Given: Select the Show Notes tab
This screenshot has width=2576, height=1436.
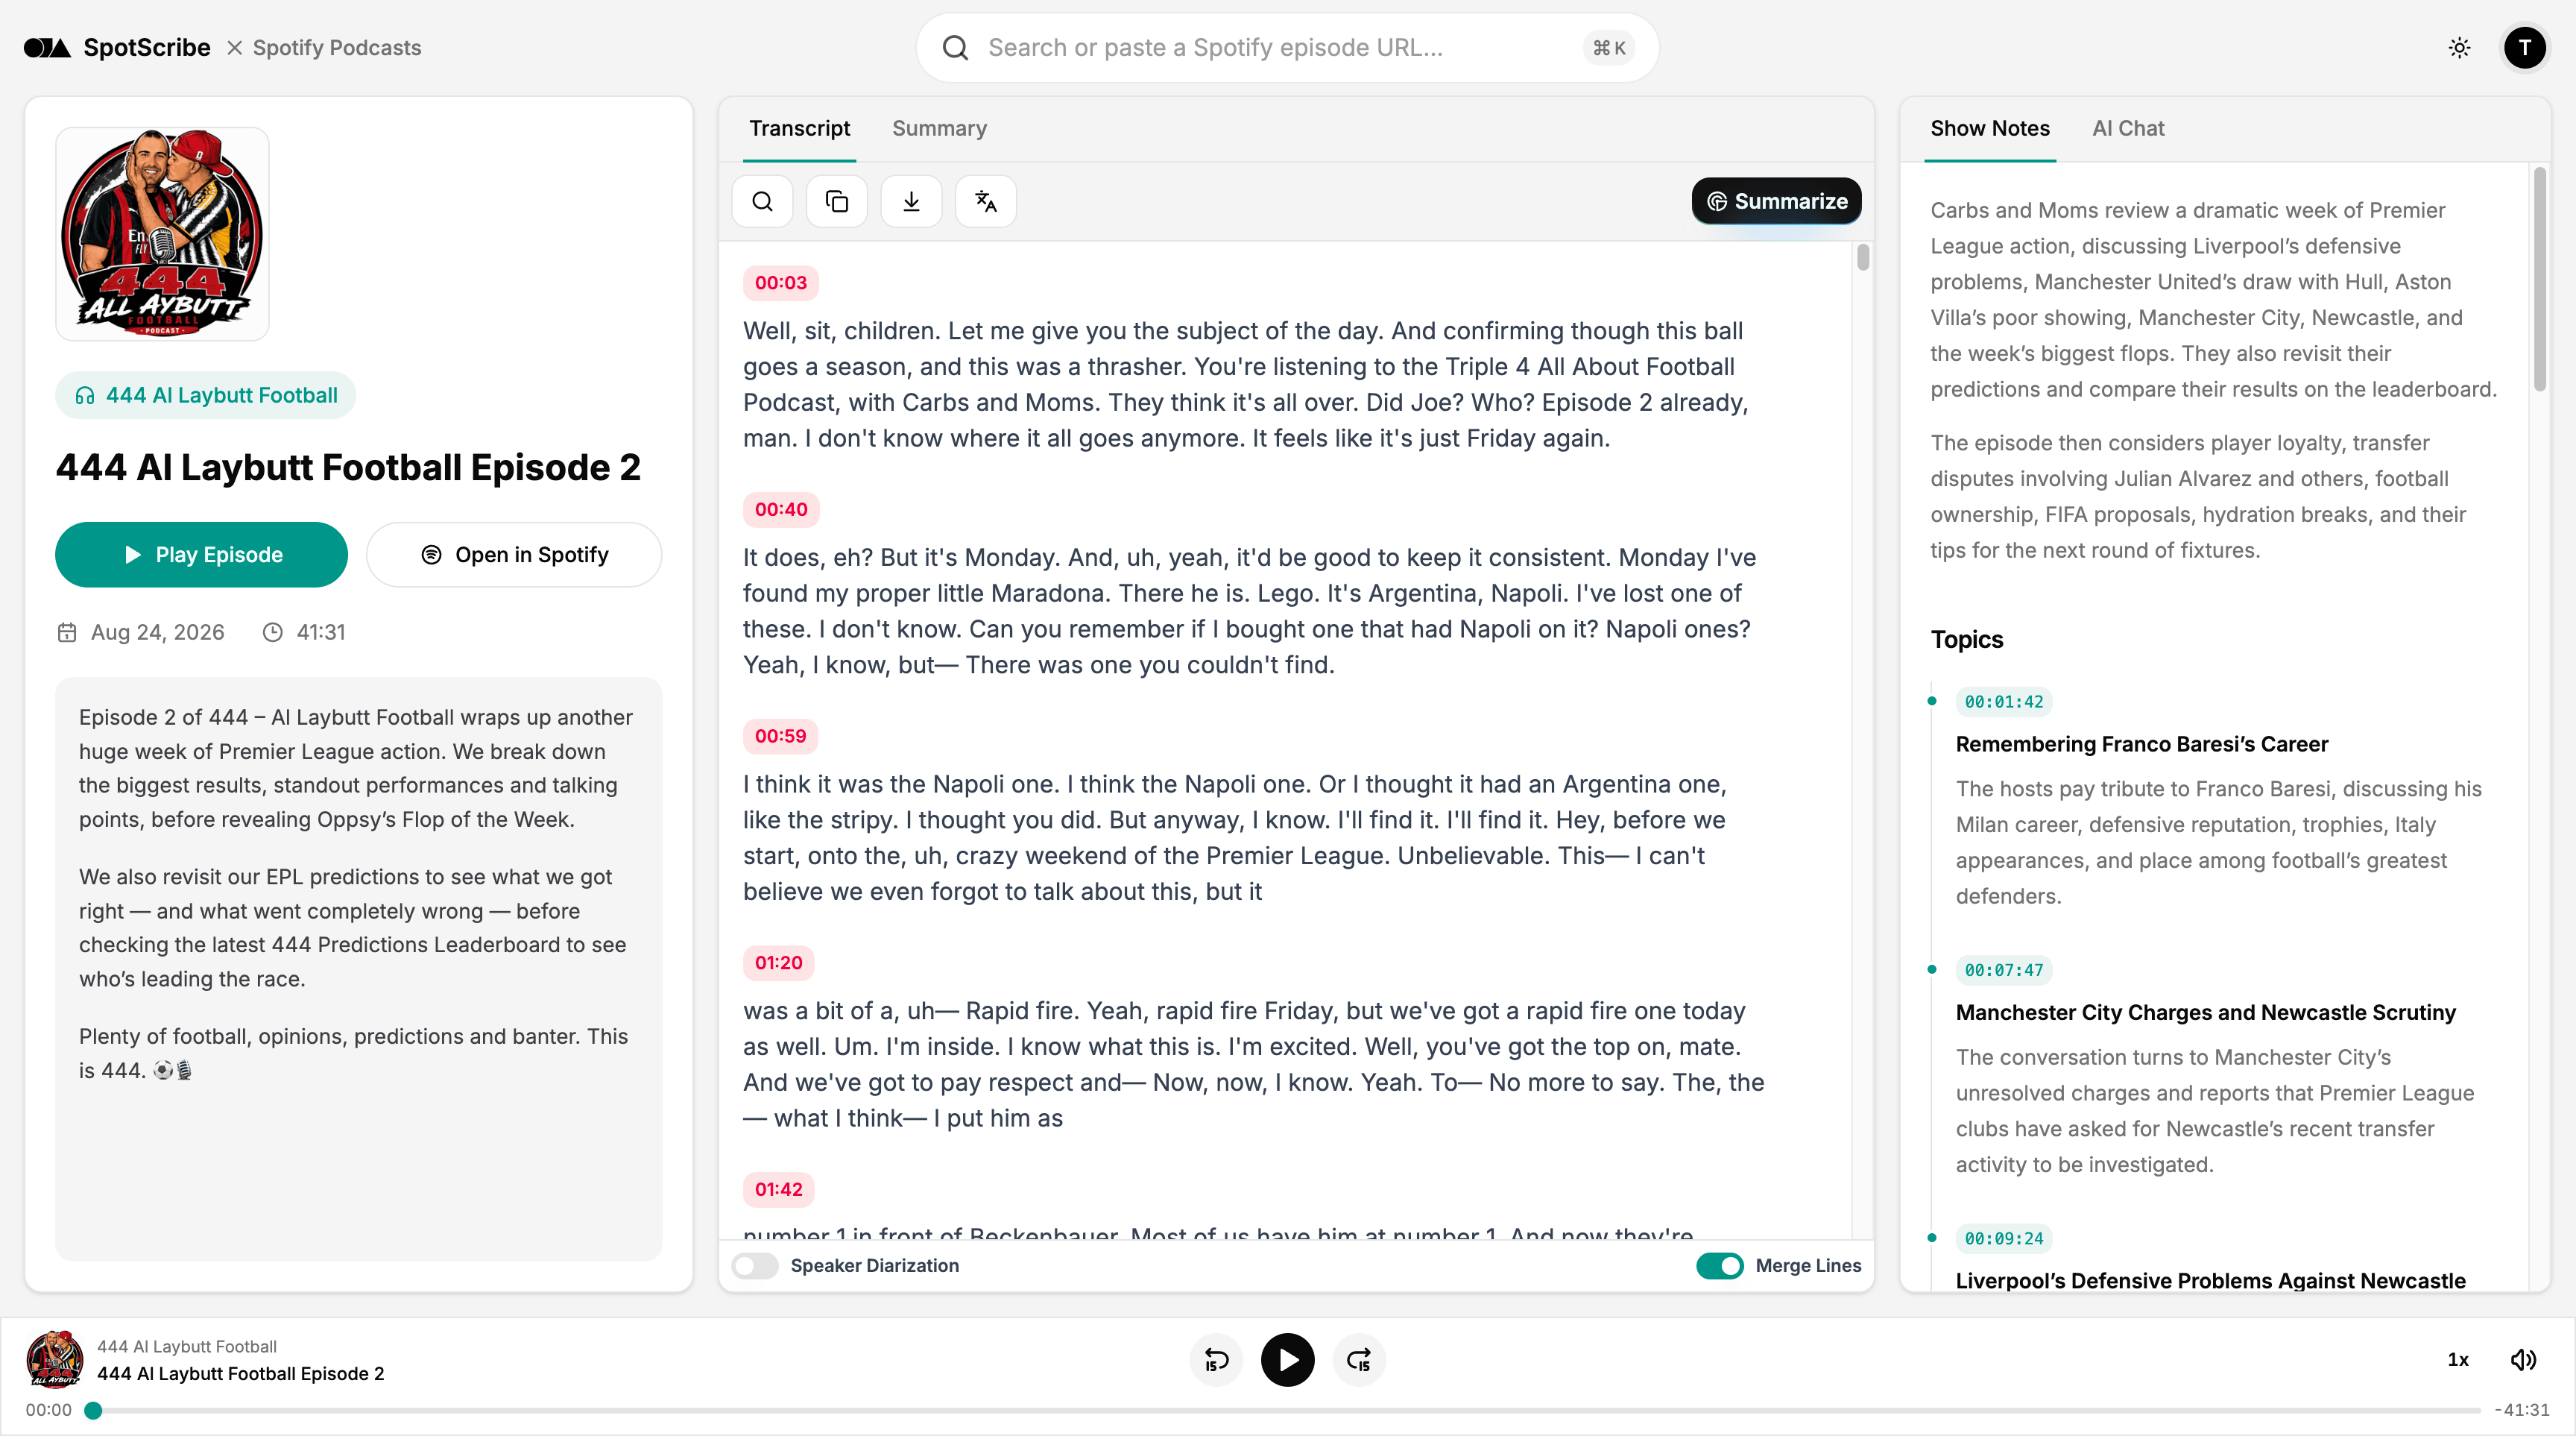Looking at the screenshot, I should click(1989, 129).
